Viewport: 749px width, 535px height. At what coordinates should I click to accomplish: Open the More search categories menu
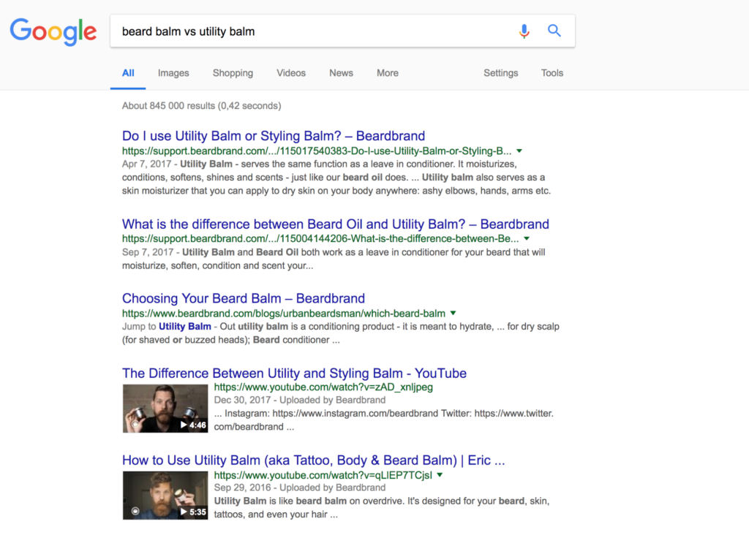click(x=388, y=73)
